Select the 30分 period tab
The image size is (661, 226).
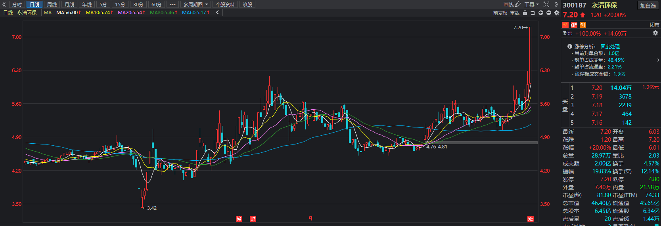(138, 4)
